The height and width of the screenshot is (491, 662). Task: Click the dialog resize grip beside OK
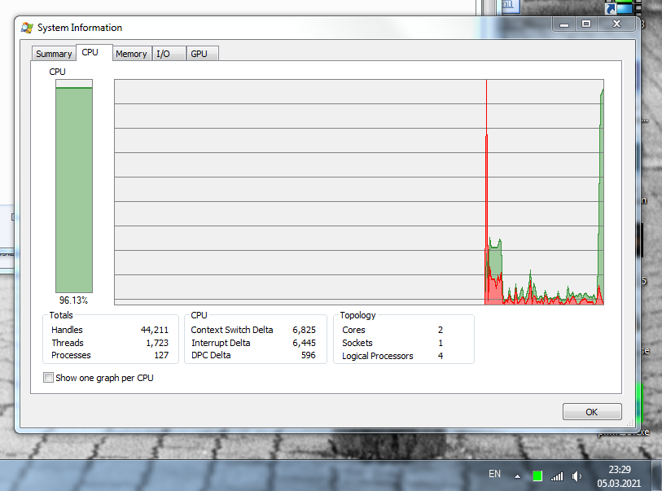(630, 423)
